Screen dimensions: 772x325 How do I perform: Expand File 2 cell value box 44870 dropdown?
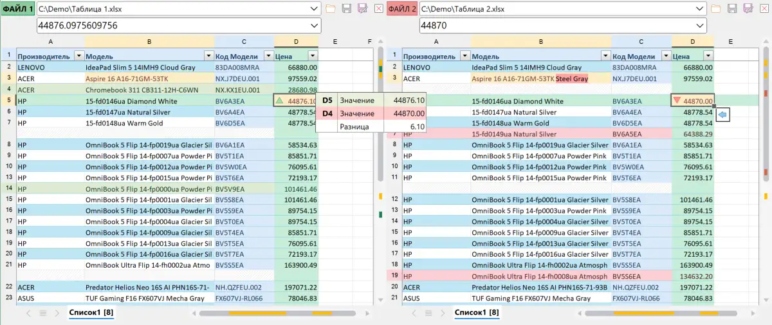tap(699, 26)
